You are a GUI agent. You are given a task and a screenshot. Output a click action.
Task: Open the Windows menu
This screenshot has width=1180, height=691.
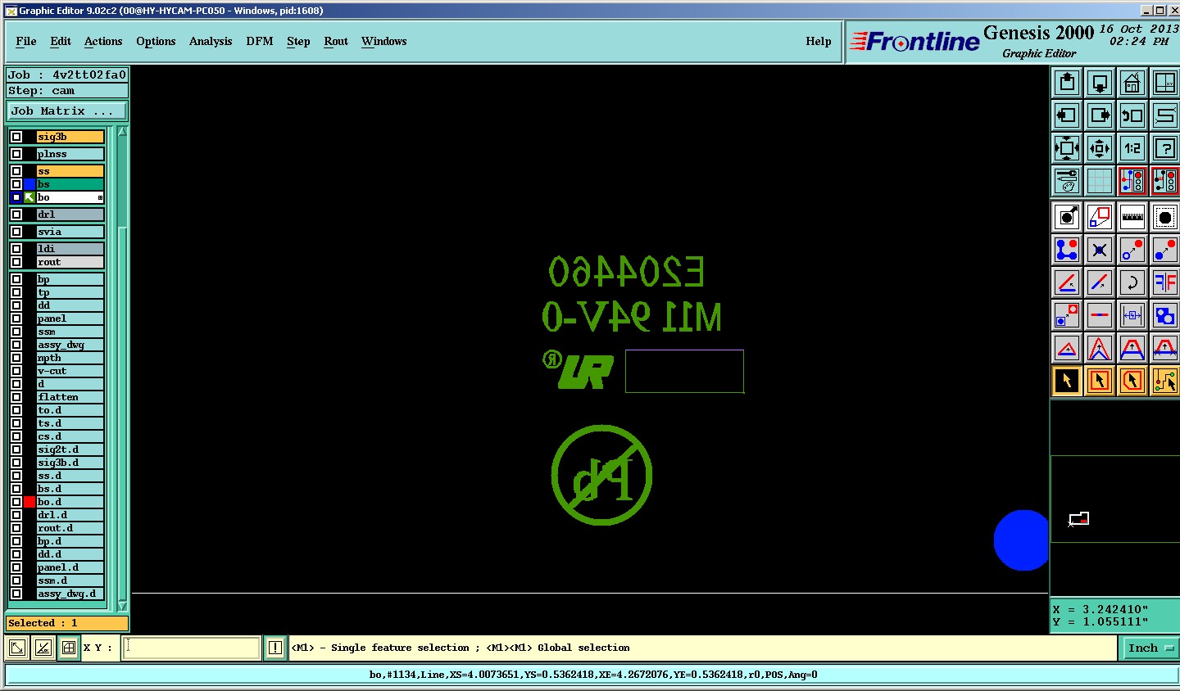tap(384, 41)
